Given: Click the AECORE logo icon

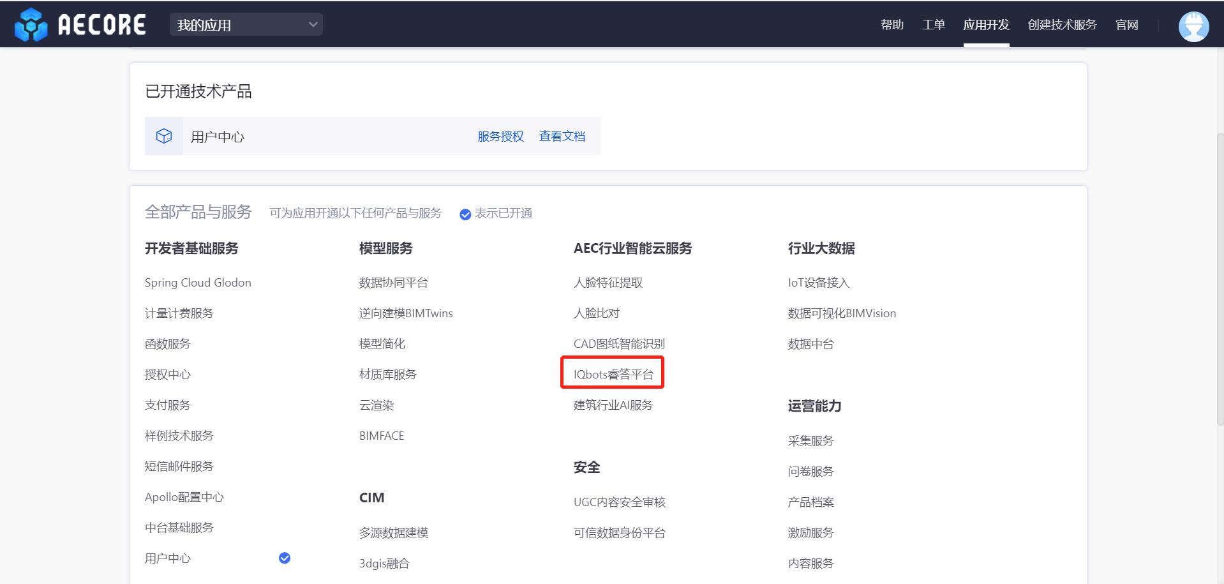Looking at the screenshot, I should pos(31,25).
